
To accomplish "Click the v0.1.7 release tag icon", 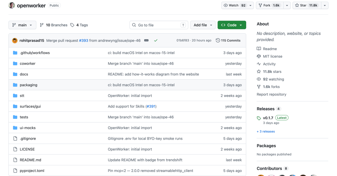I will (x=259, y=118).
